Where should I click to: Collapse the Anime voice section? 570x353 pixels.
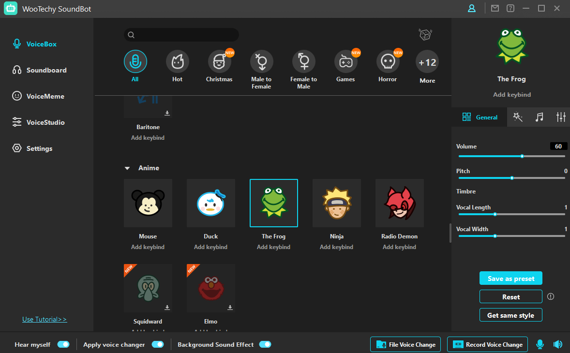127,168
